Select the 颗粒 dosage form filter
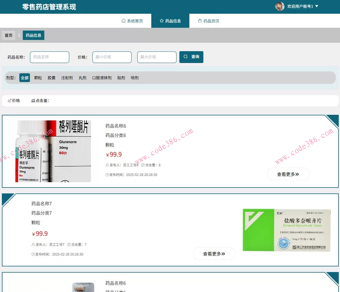This screenshot has width=340, height=292. point(38,78)
